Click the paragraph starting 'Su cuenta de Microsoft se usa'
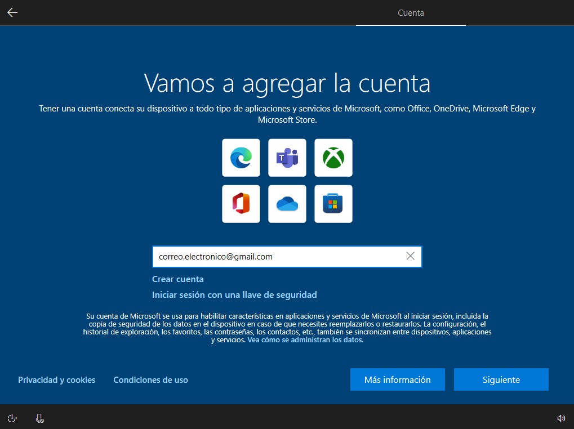 pyautogui.click(x=287, y=328)
